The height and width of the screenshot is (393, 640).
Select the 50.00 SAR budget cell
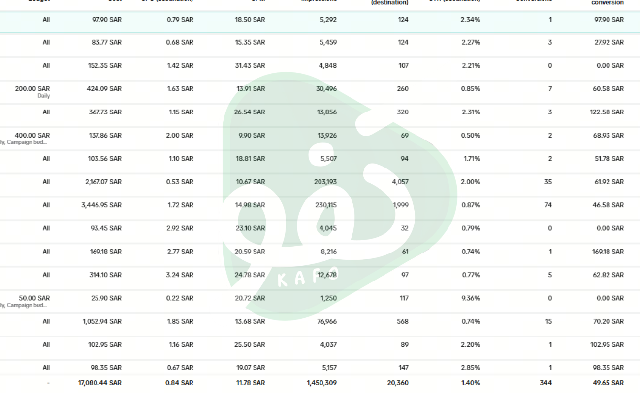click(x=34, y=298)
